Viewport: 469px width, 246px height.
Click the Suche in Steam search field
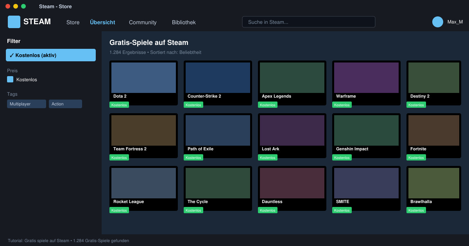point(309,22)
